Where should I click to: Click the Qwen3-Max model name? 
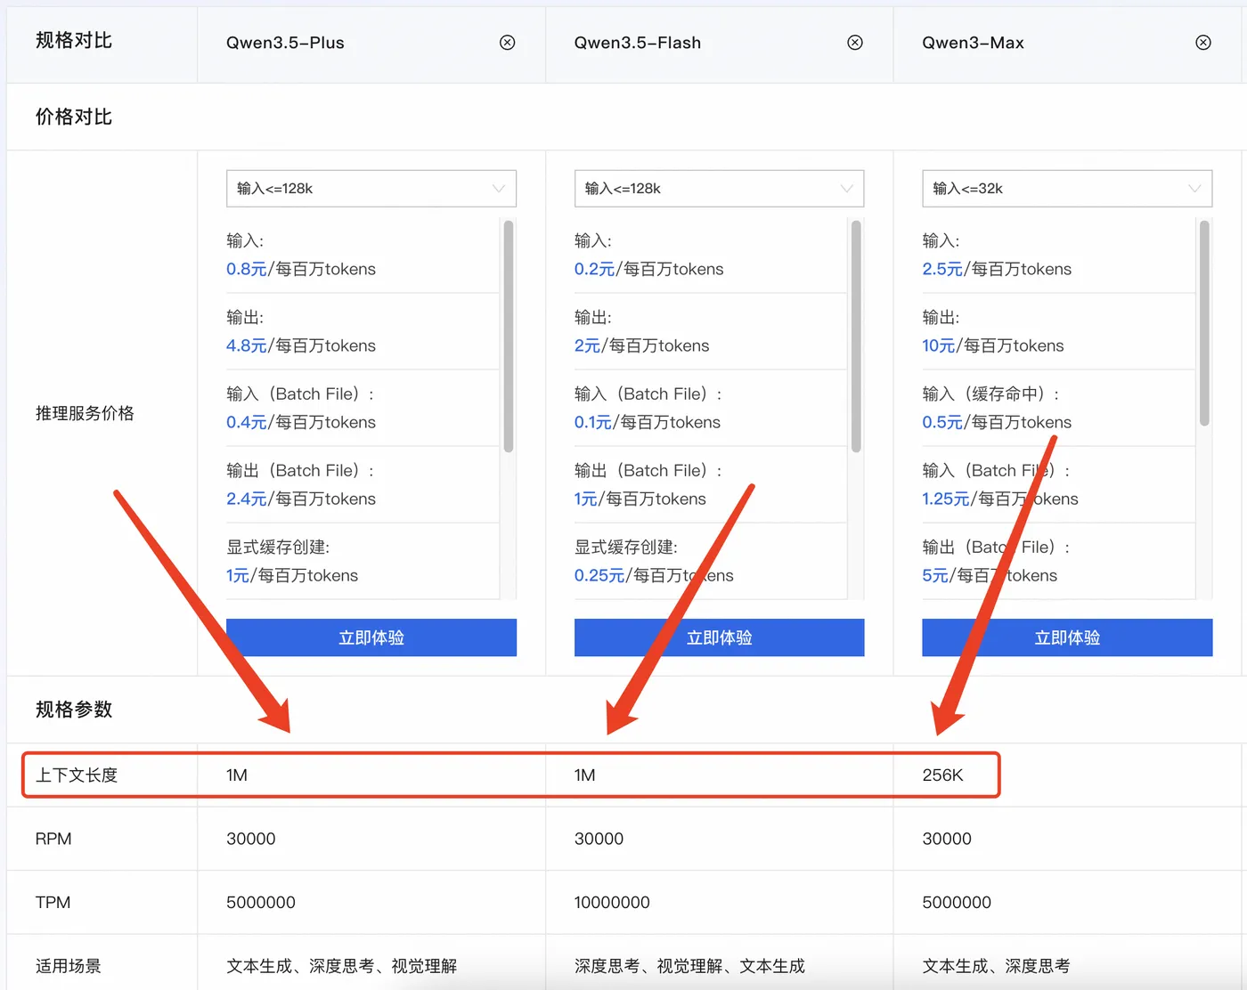click(x=973, y=43)
